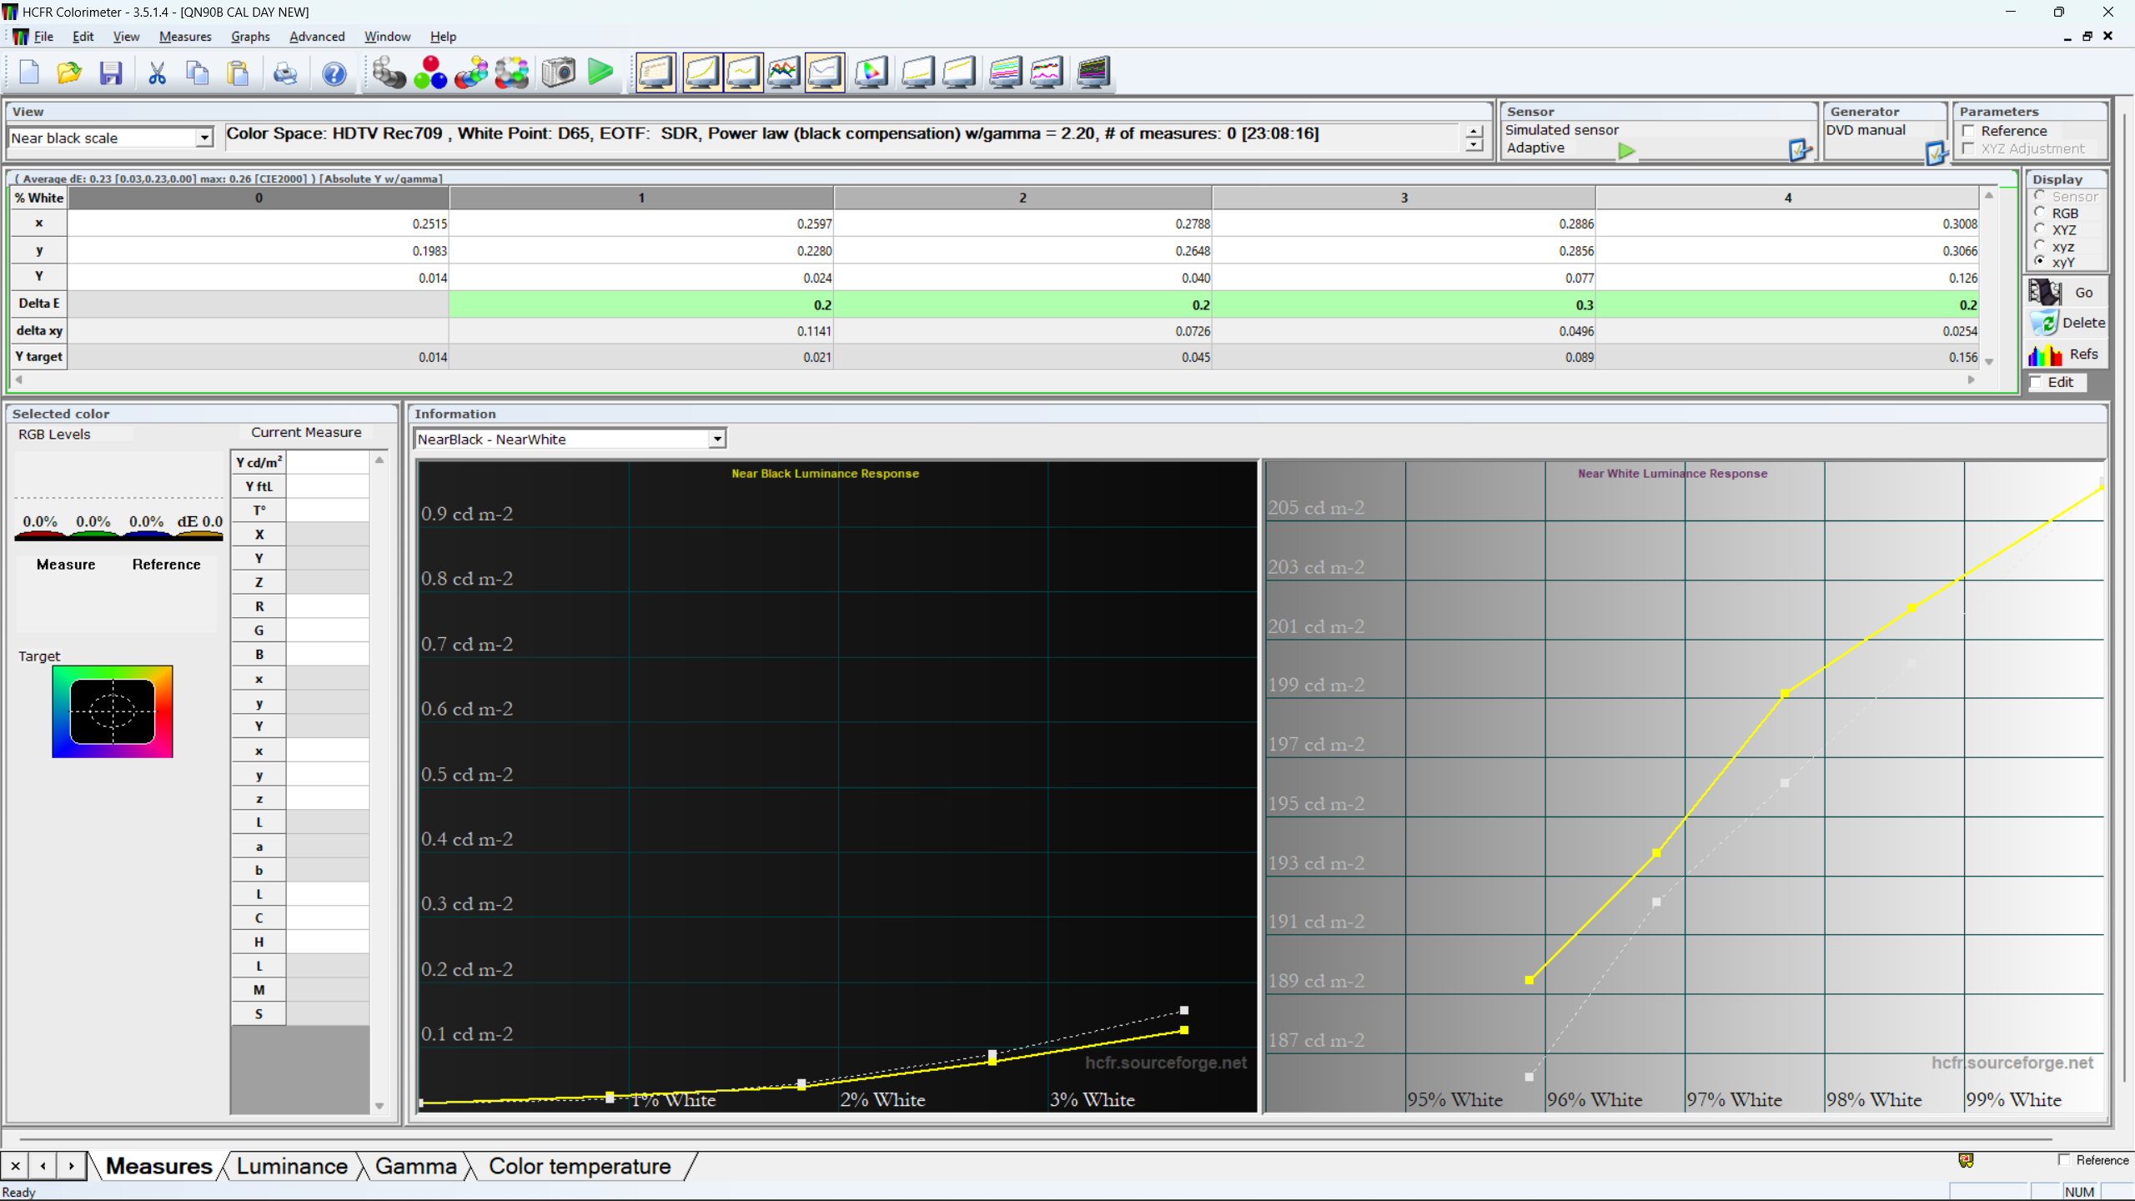The height and width of the screenshot is (1201, 2135).
Task: Click the save floppy disk icon
Action: pyautogui.click(x=111, y=73)
